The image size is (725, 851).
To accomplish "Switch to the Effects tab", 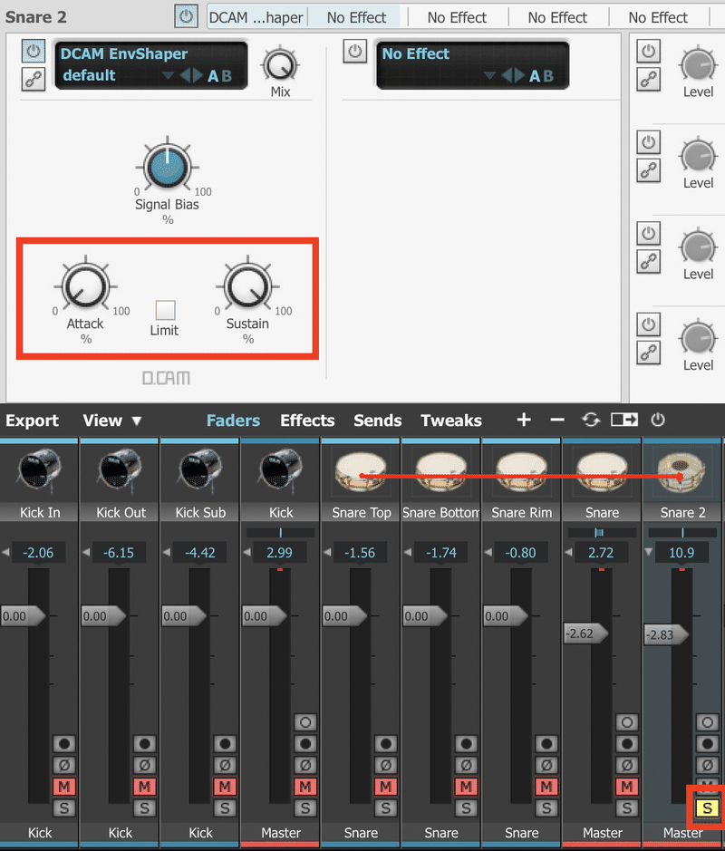I will click(307, 421).
